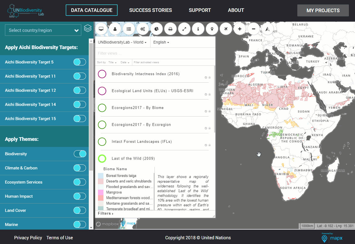Click the fullscreen expand arrows icon
355x244 pixels.
coord(184,29)
